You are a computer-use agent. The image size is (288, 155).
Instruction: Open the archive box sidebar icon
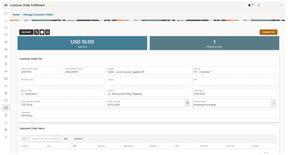(6, 35)
